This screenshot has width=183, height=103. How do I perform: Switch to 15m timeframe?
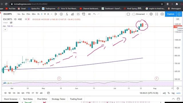click(28, 14)
